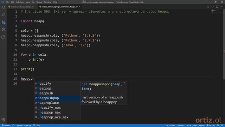The height and width of the screenshot is (127, 225).
Task: Click the Ejercicio 593 comment line
Action: pos(95,12)
